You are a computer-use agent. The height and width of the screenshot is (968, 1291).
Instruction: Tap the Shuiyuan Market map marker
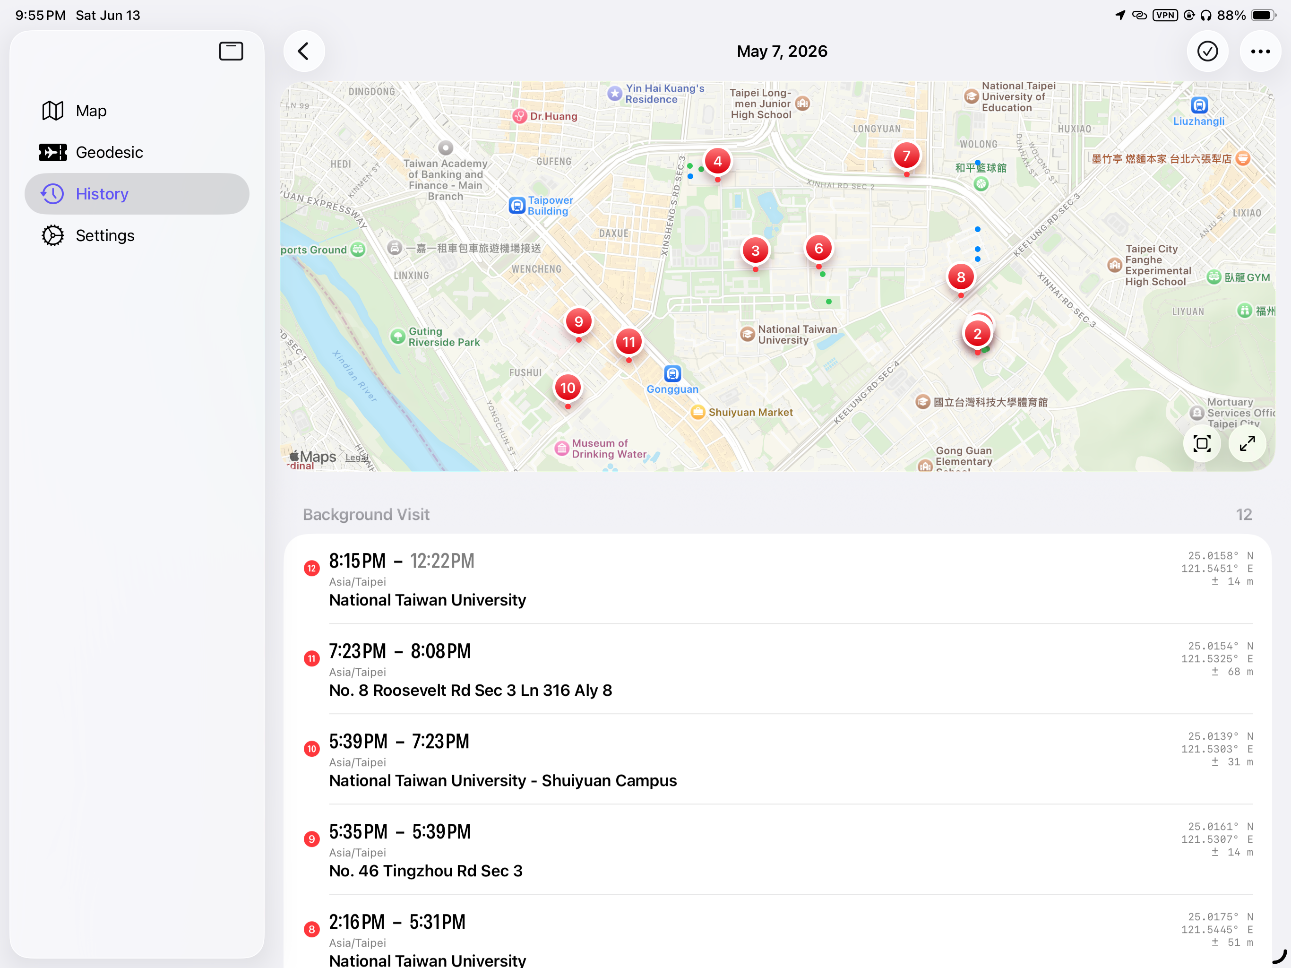pyautogui.click(x=697, y=412)
